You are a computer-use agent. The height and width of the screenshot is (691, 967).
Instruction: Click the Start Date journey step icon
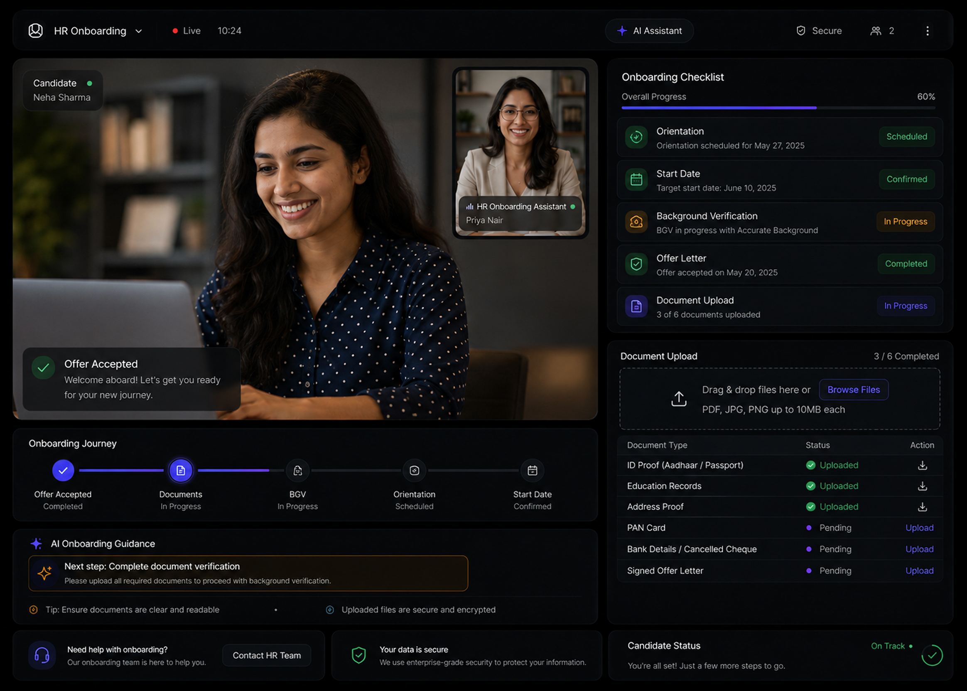[x=533, y=470]
